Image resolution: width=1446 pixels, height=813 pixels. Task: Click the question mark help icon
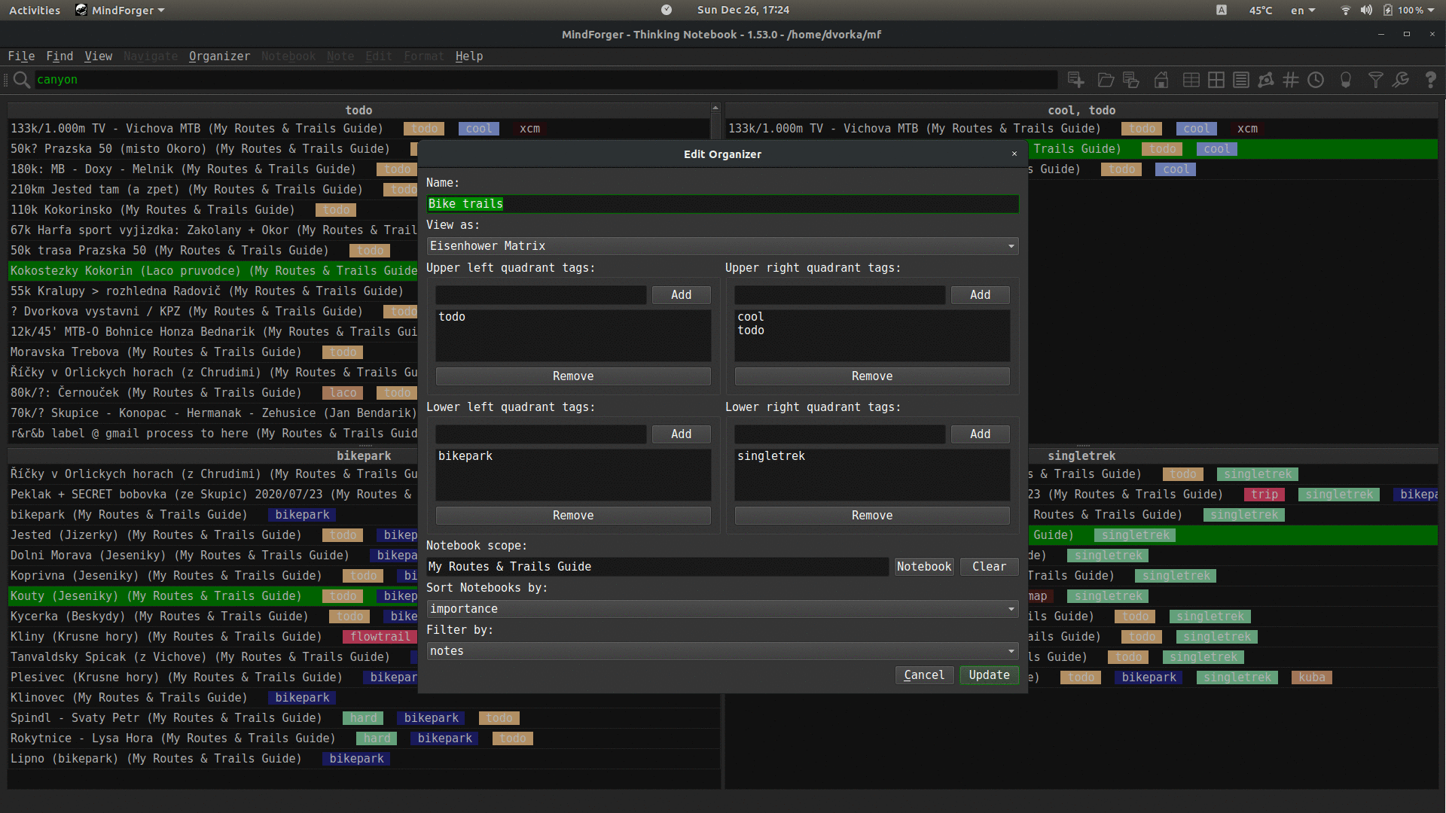pos(1430,80)
